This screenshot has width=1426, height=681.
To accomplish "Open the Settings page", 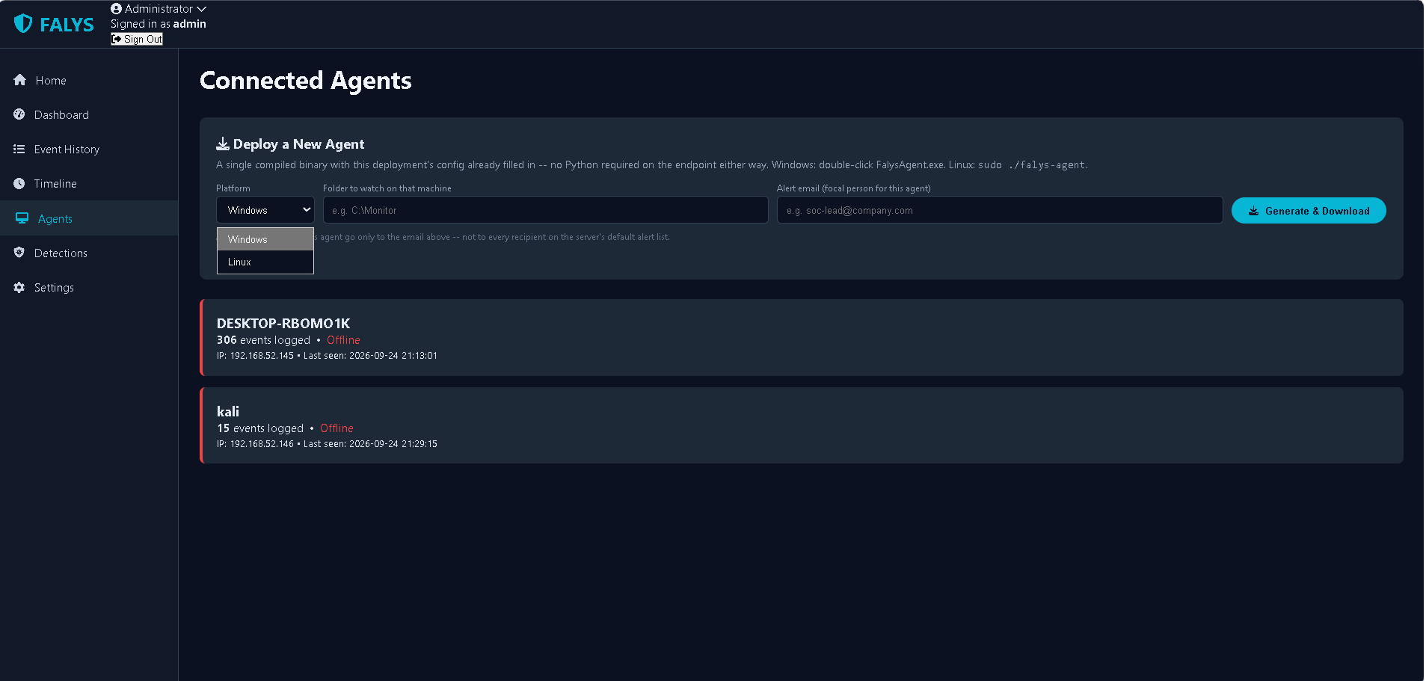I will tap(89, 287).
